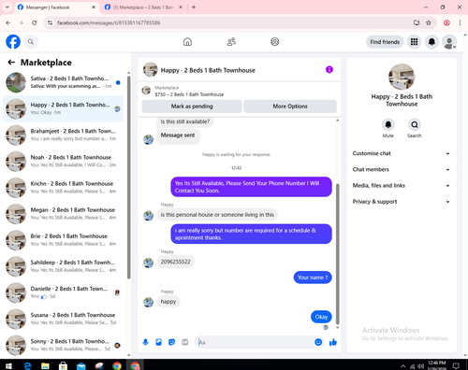The image size is (468, 370).
Task: Open the profile/groups circle icon in top navigation
Action: point(275,42)
